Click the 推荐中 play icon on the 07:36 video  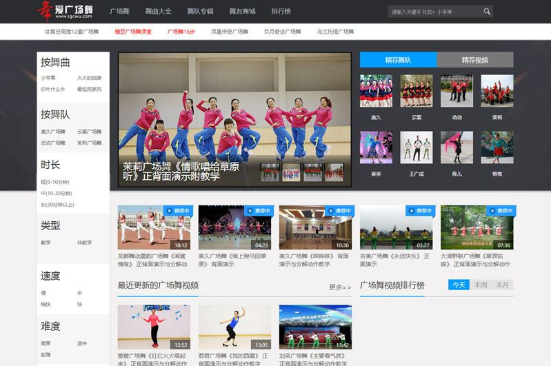point(492,211)
